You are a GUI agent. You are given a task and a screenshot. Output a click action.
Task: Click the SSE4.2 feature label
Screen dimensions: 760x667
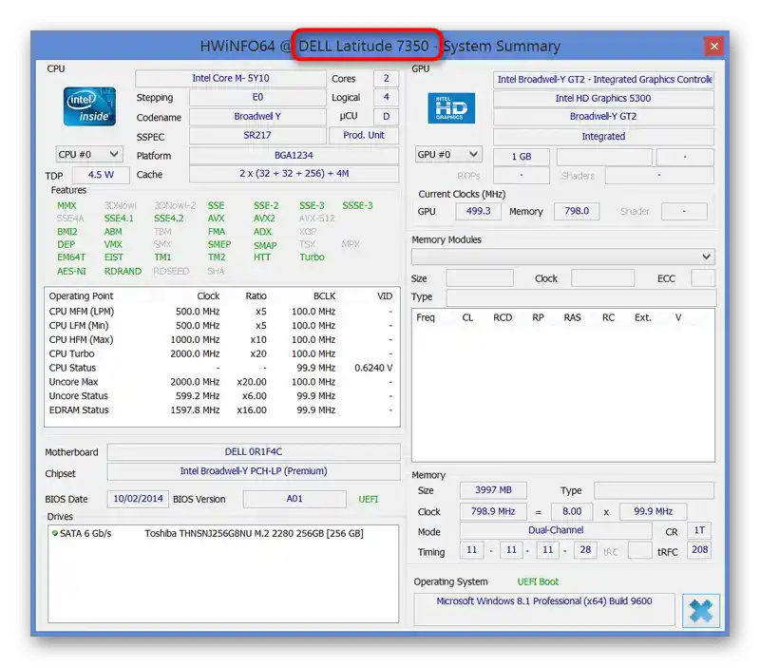coord(169,219)
